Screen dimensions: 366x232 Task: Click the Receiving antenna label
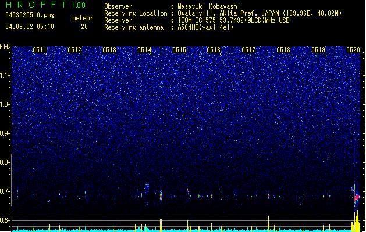(134, 27)
